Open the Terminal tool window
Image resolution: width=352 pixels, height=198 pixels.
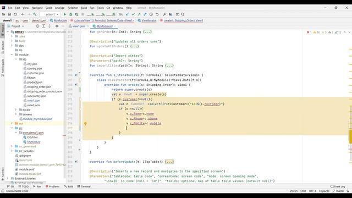[84, 186]
